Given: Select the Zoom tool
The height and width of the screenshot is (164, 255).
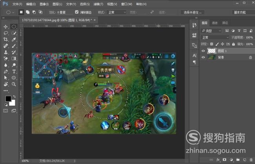Looking at the screenshot, I should click(x=14, y=84).
